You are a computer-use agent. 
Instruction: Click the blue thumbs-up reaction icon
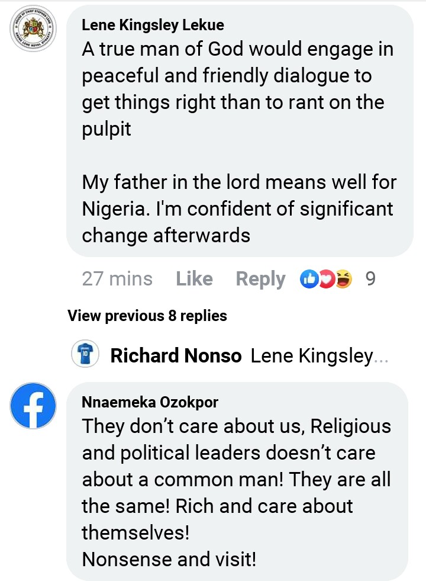(309, 278)
